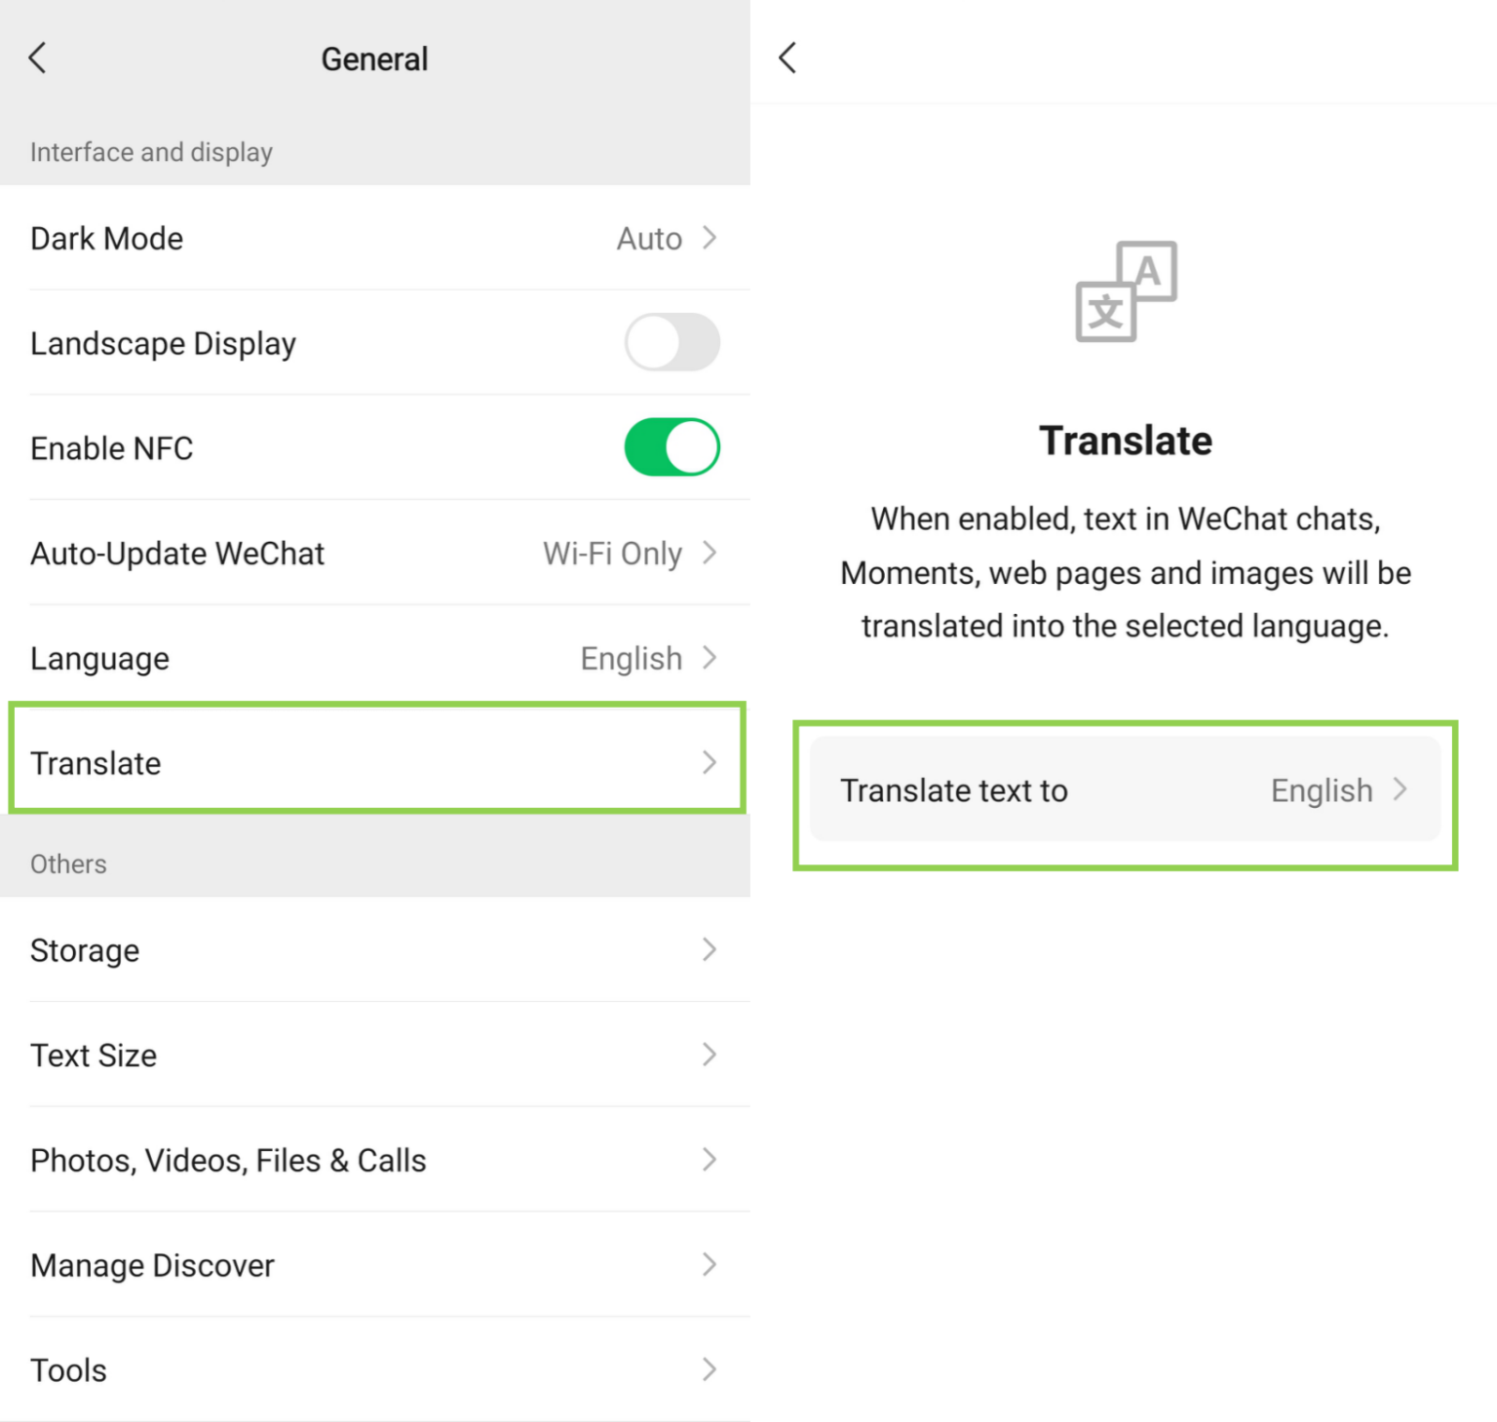Click the chevron on the Text Size row
This screenshot has width=1497, height=1422.
[710, 1056]
